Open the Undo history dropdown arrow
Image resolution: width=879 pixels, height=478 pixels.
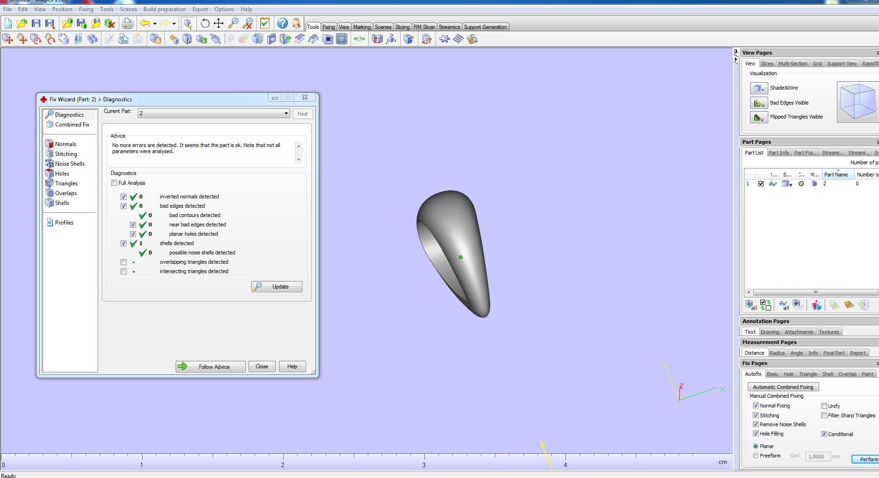(x=155, y=24)
